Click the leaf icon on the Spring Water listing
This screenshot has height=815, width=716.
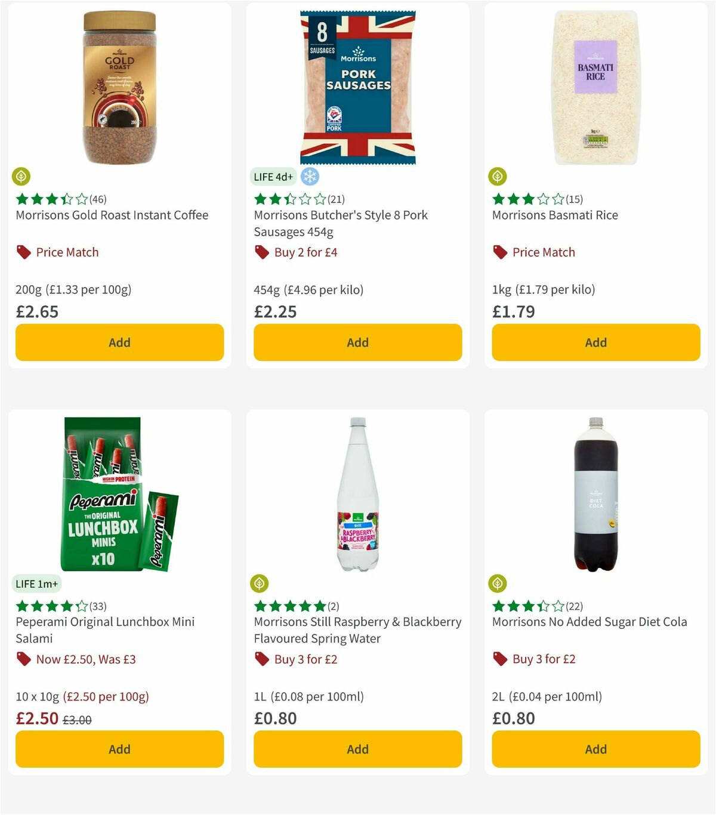(x=260, y=584)
